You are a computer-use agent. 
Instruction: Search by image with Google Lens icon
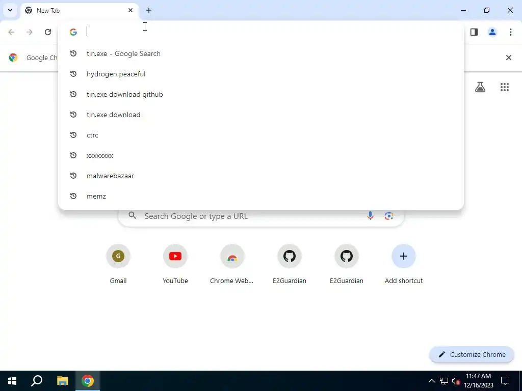pyautogui.click(x=389, y=216)
